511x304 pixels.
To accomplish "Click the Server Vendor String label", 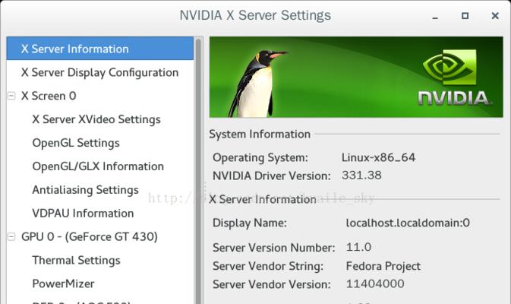I will [x=268, y=266].
